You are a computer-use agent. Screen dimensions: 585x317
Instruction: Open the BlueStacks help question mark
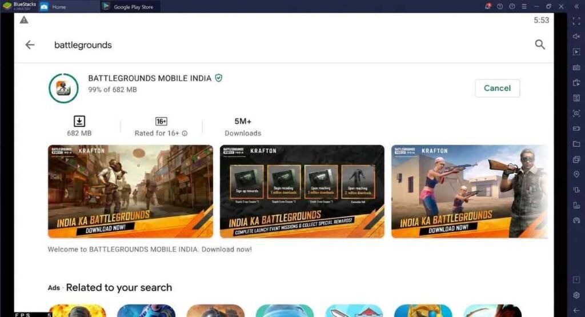(512, 6)
